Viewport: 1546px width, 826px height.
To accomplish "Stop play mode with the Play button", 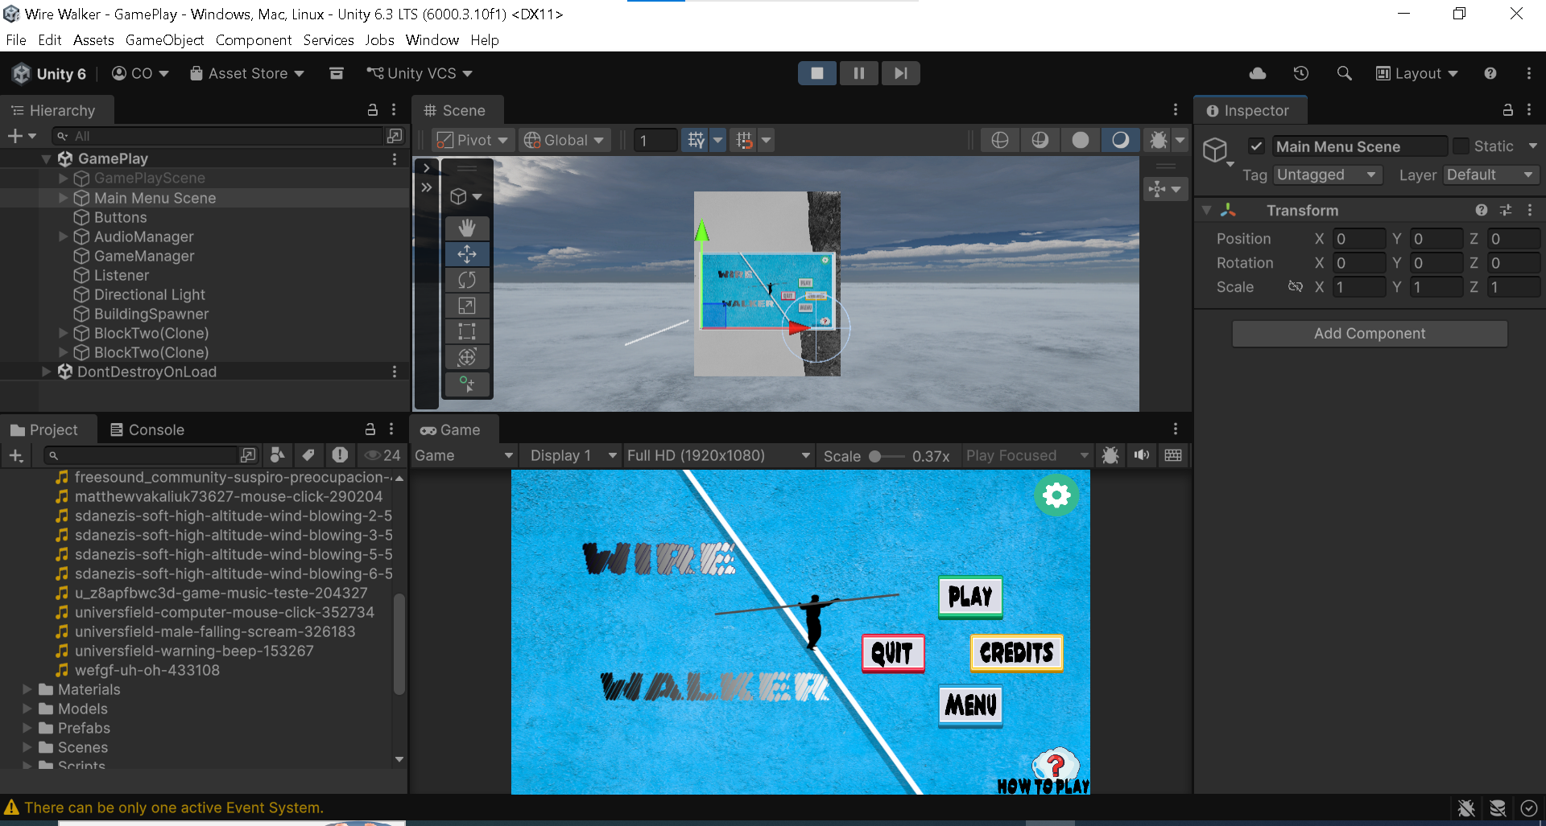I will click(817, 73).
